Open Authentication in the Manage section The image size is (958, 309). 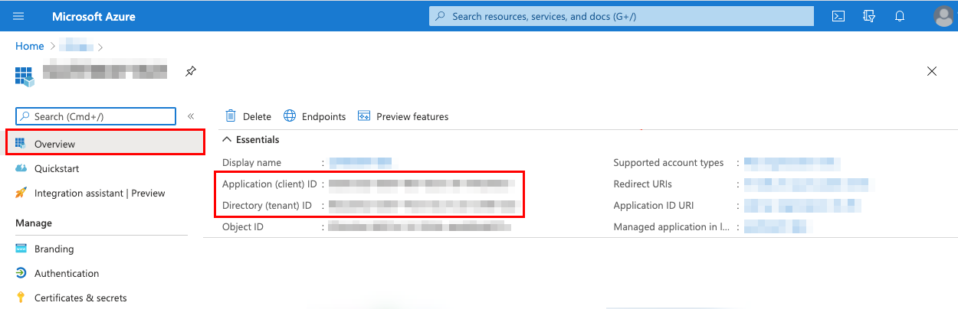click(x=67, y=273)
